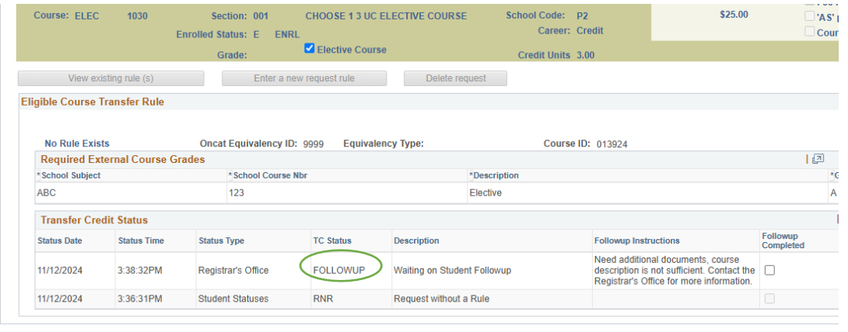
Task: Click the Eligible Course Transfer Rule header
Action: 93,102
